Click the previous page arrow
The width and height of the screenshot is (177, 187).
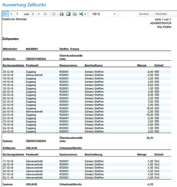point(11,14)
